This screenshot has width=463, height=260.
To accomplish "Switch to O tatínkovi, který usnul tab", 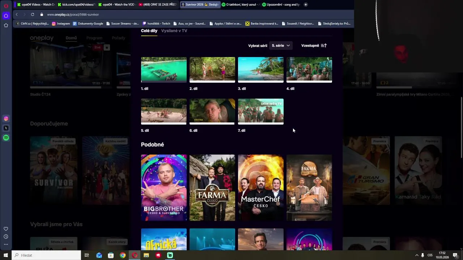I will (x=241, y=4).
